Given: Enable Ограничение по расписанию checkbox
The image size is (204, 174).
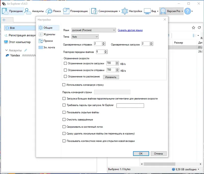Looking at the screenshot, I should pyautogui.click(x=65, y=76).
